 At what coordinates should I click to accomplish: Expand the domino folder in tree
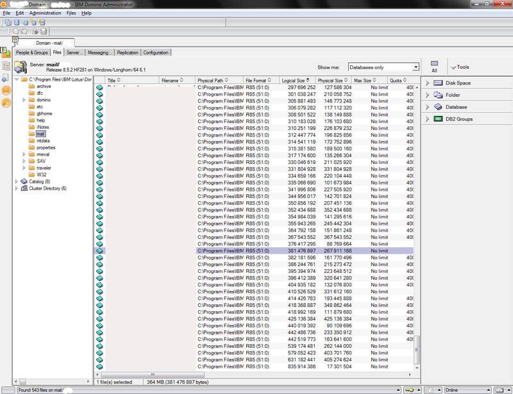24,100
